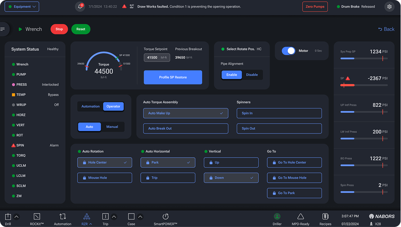The image size is (401, 227).
Task: Click Go To Park
Action: 294,193
